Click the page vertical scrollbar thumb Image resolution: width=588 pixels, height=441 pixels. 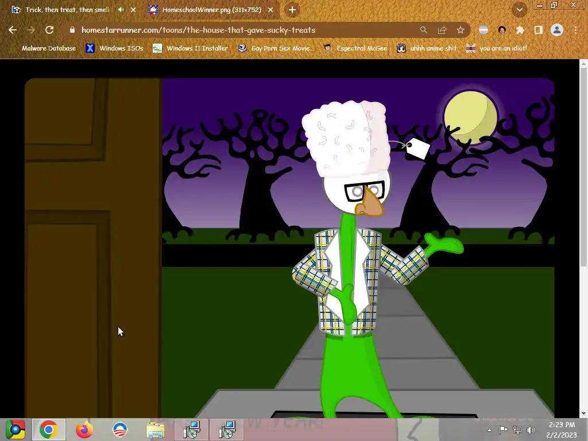point(583,167)
